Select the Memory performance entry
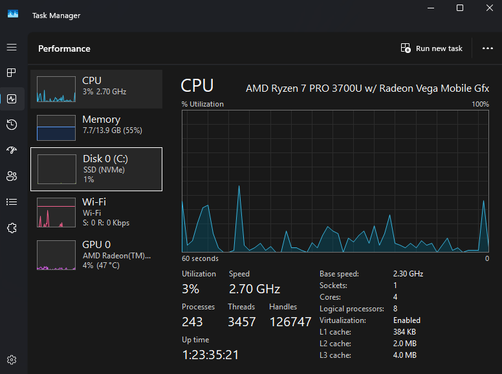Screen dimensions: 502x374 tap(96, 128)
